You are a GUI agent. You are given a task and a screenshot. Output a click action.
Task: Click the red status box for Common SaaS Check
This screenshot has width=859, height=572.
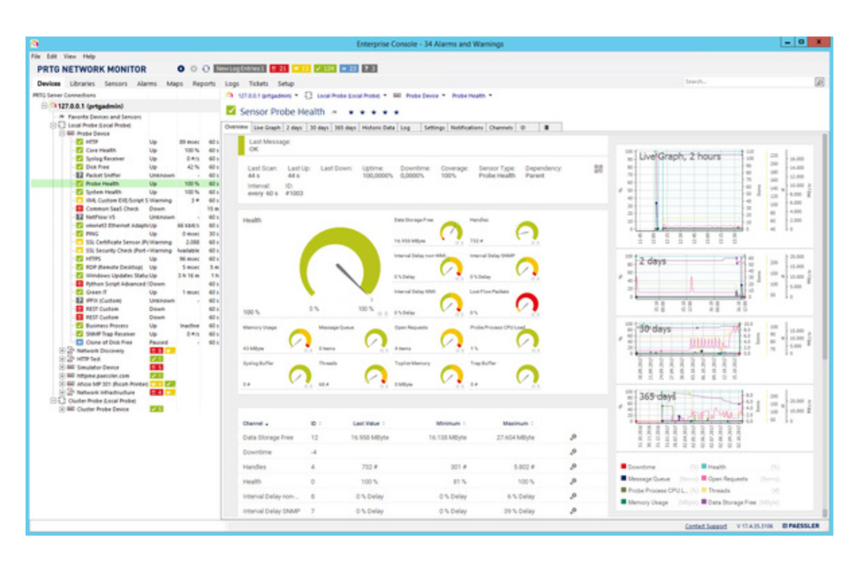pos(80,209)
